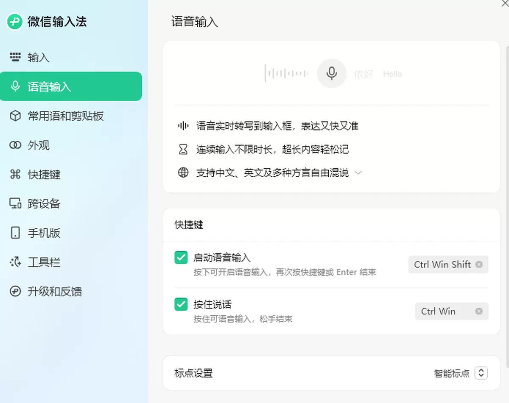Image resolution: width=509 pixels, height=403 pixels.
Task: Go to 常用语和剪贴板 settings
Action: (71, 116)
